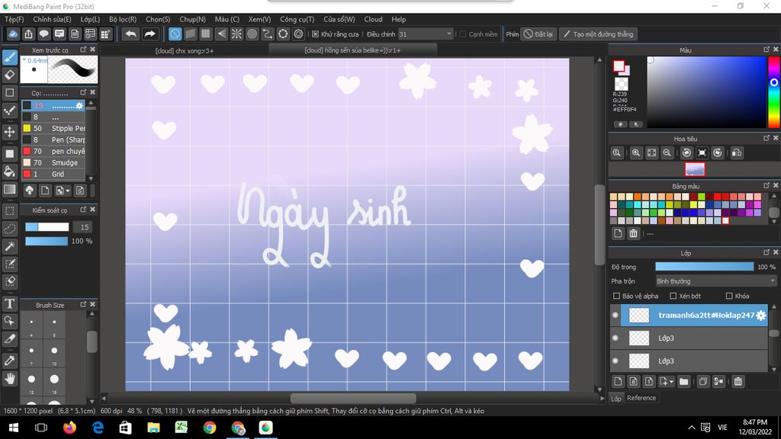
Task: Open the Chỉnh sửa(E) menu
Action: pos(53,19)
